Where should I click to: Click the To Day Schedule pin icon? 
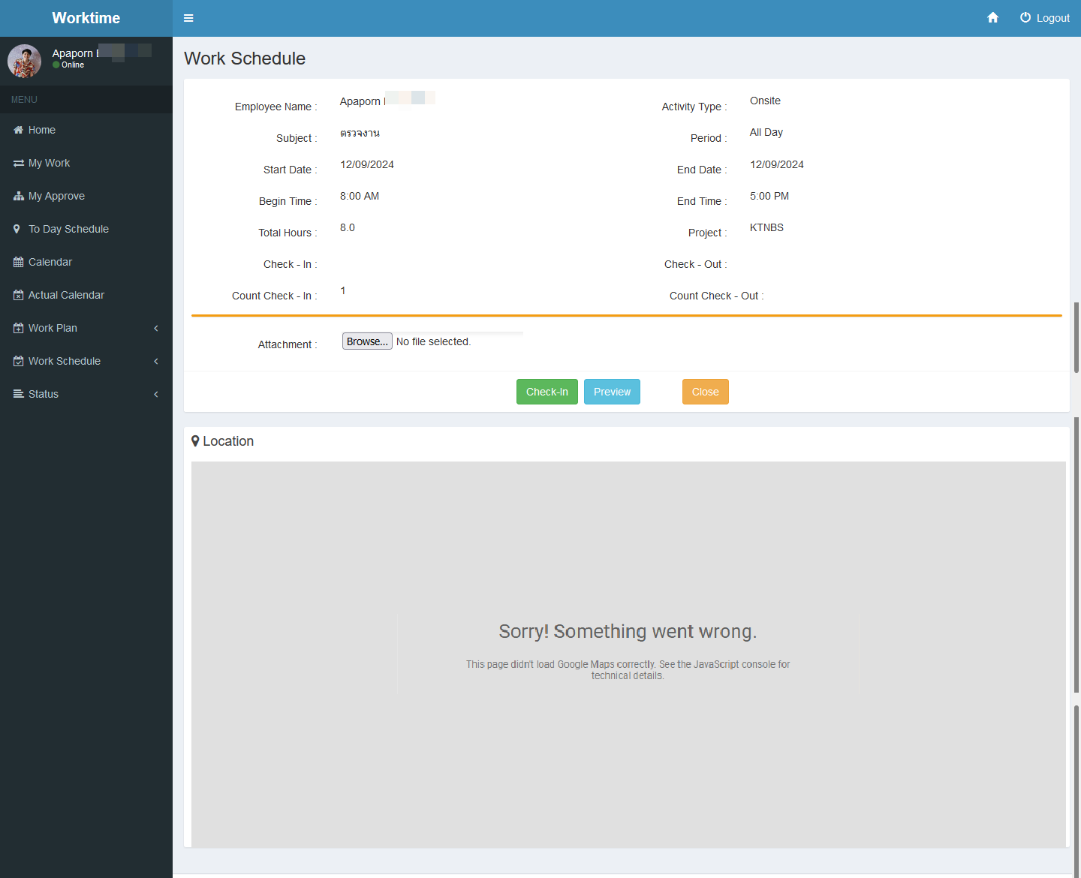17,229
